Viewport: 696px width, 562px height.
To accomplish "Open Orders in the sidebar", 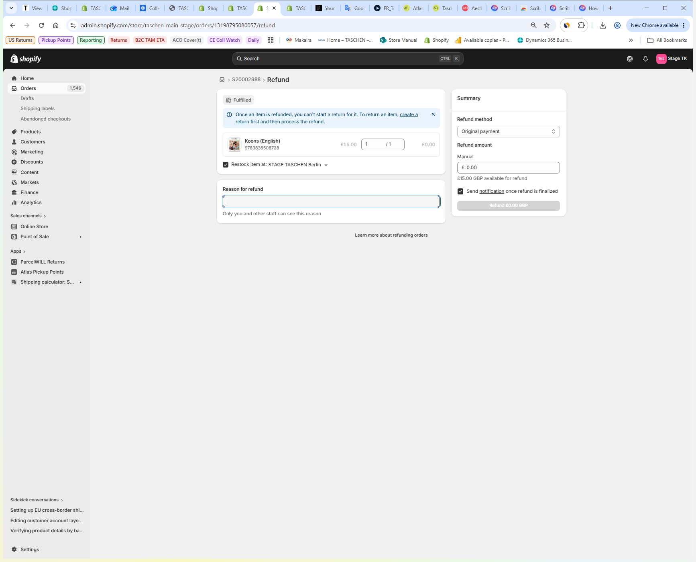I will (47, 88).
